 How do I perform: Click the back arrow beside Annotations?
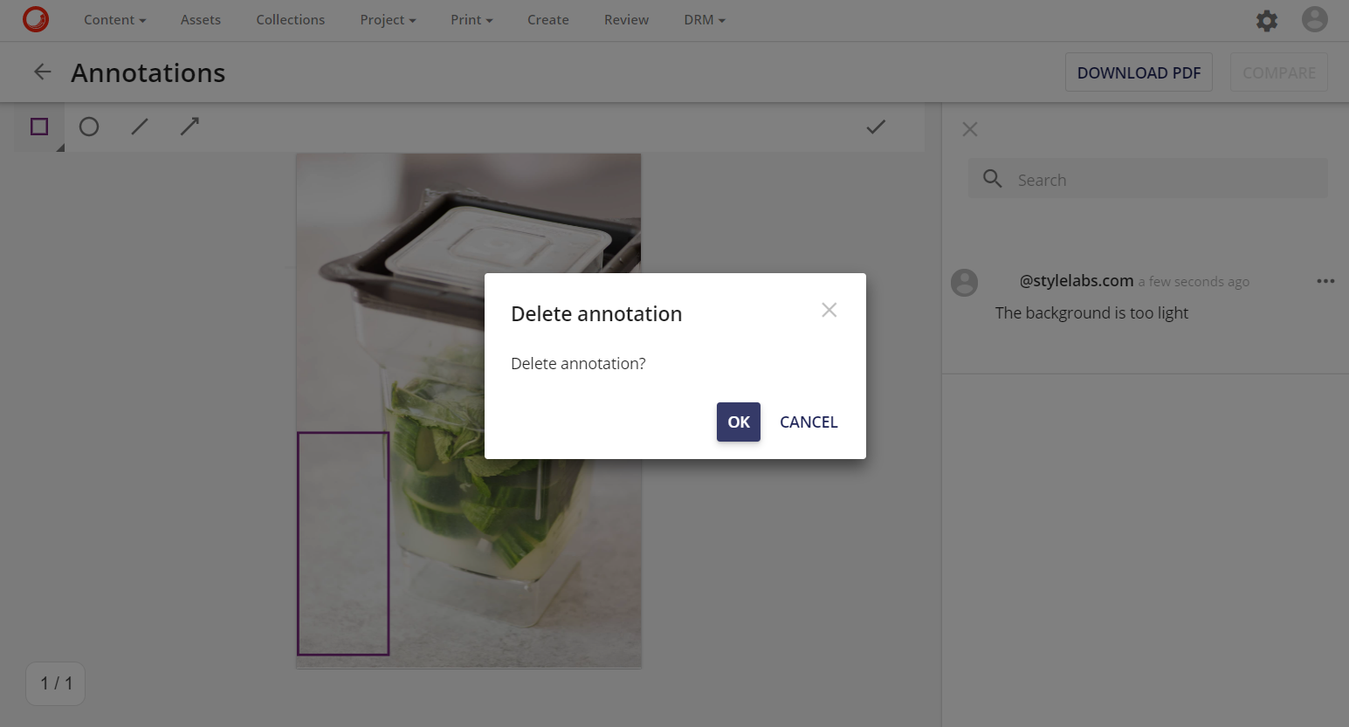tap(41, 72)
